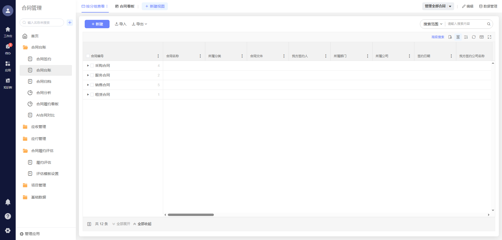Open the sort rows icon

point(466,37)
